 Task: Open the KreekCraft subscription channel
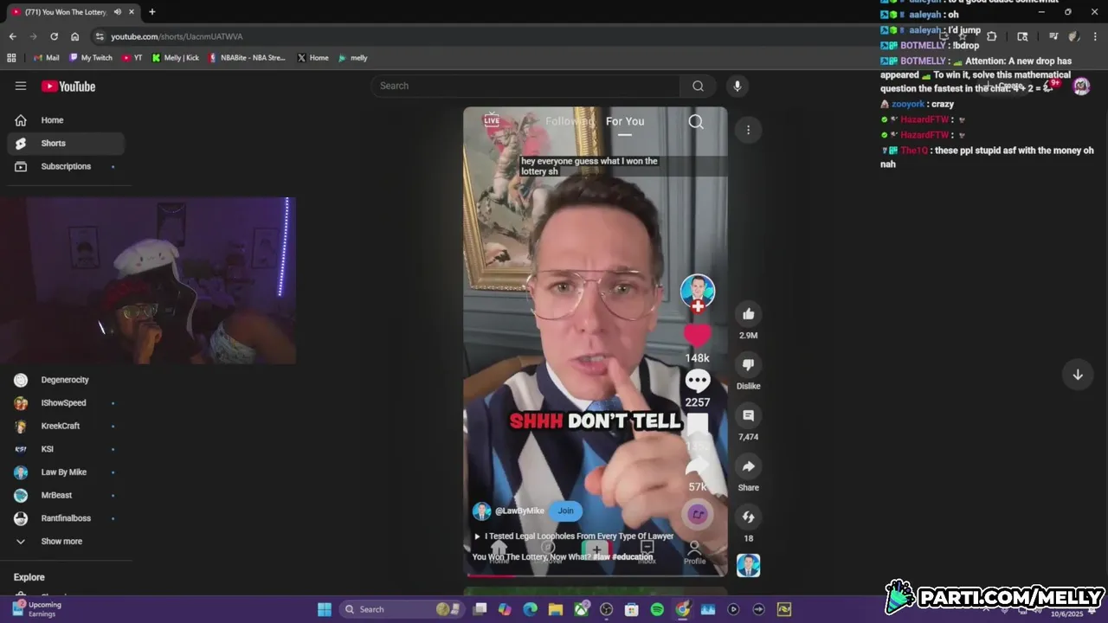click(x=66, y=426)
